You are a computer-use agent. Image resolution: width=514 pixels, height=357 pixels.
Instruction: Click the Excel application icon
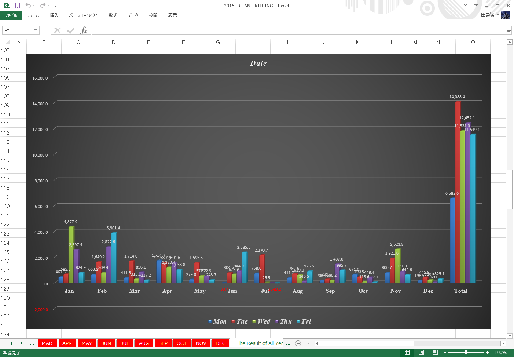(7, 6)
